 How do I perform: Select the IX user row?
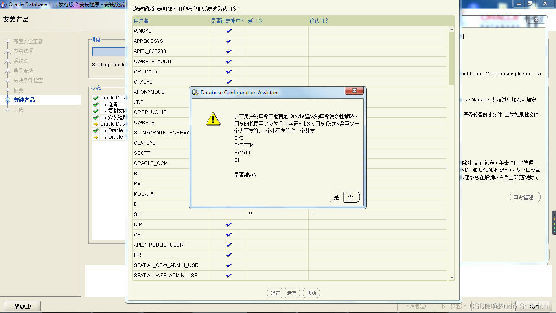136,204
